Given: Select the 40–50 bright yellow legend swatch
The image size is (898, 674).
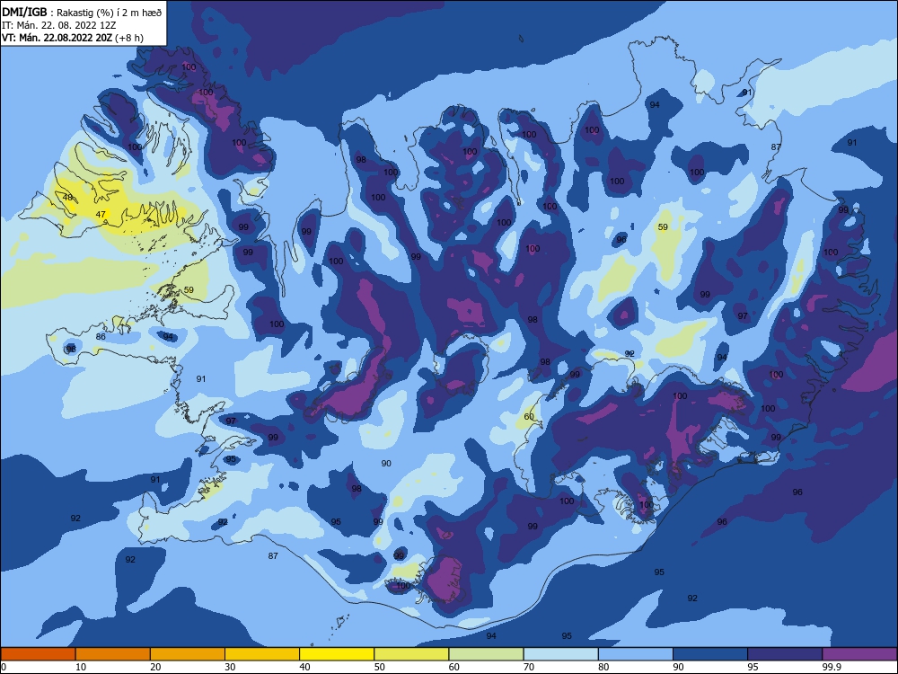Looking at the screenshot, I should point(337,654).
